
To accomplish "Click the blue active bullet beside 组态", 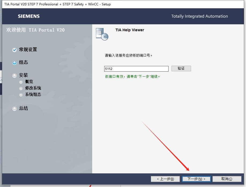I will pos(14,63).
